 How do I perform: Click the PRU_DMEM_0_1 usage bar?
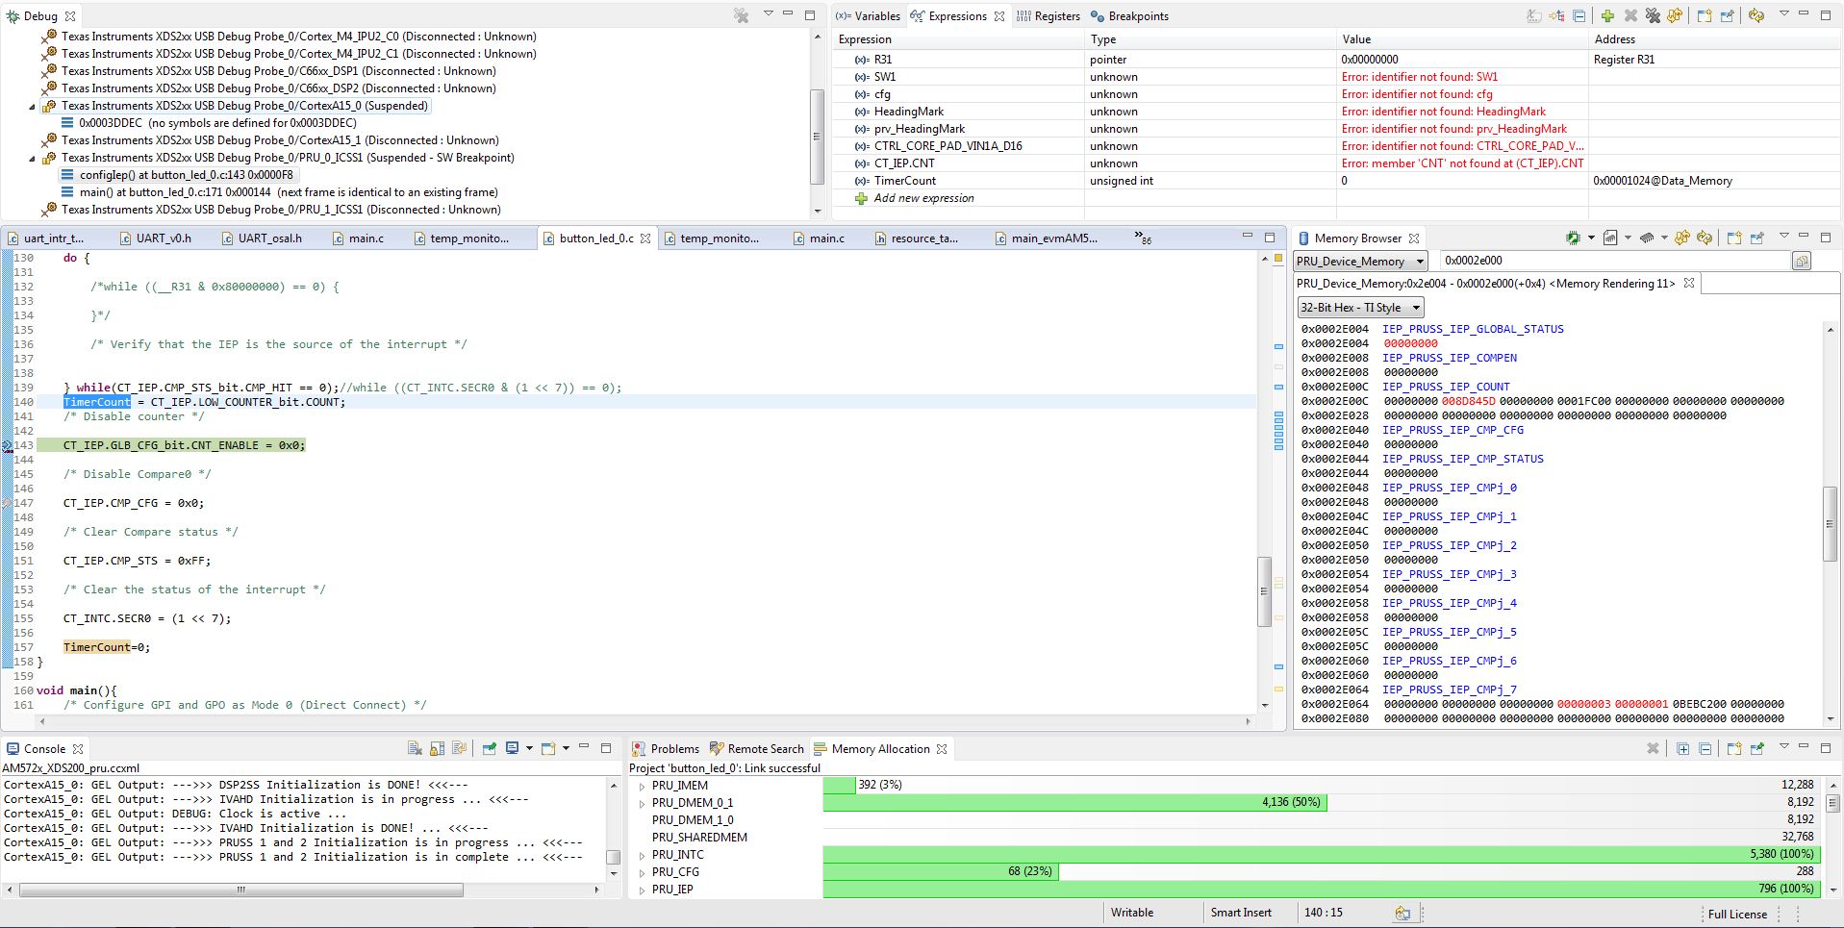coord(1075,802)
